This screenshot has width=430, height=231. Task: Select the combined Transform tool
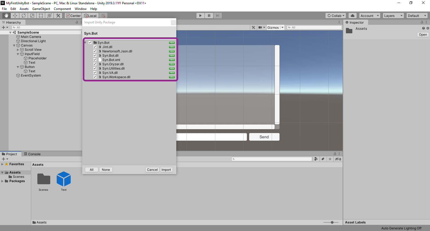49,16
